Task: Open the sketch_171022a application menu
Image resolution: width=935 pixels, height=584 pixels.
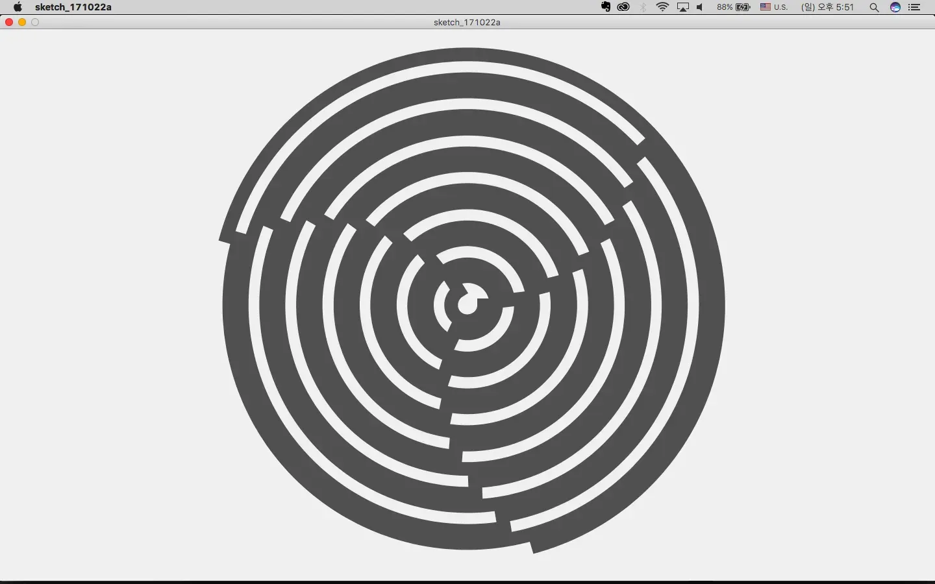Action: coord(73,7)
